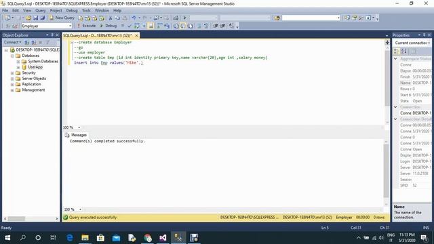Click the Start debugging play arrow

[x=184, y=18]
